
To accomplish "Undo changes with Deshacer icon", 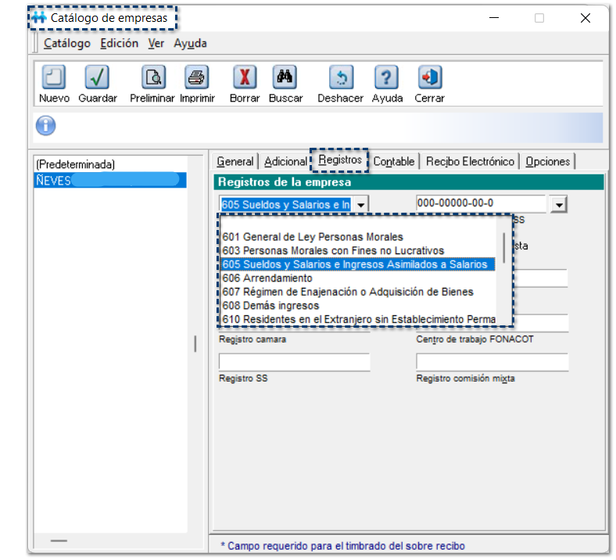I will [x=340, y=77].
